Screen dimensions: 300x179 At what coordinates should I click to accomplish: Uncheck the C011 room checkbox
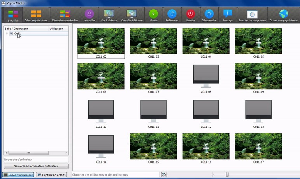click(x=11, y=34)
